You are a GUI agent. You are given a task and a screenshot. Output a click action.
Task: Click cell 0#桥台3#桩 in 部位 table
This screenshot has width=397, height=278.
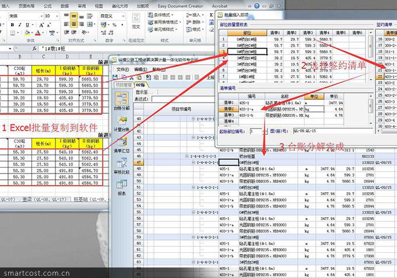[247, 51]
